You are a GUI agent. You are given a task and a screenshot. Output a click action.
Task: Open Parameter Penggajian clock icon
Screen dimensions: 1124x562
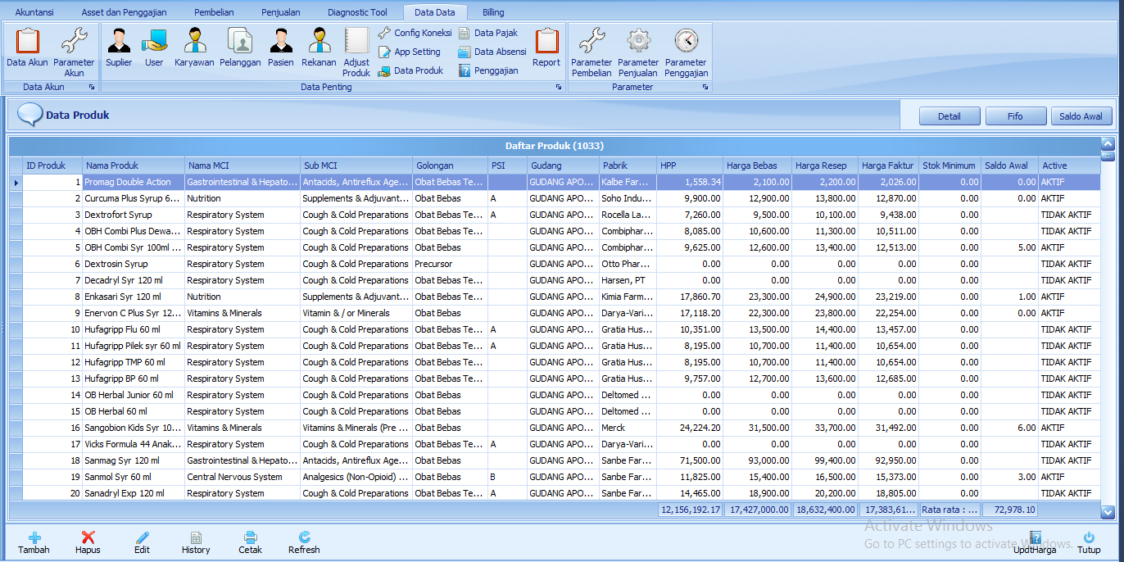[686, 41]
